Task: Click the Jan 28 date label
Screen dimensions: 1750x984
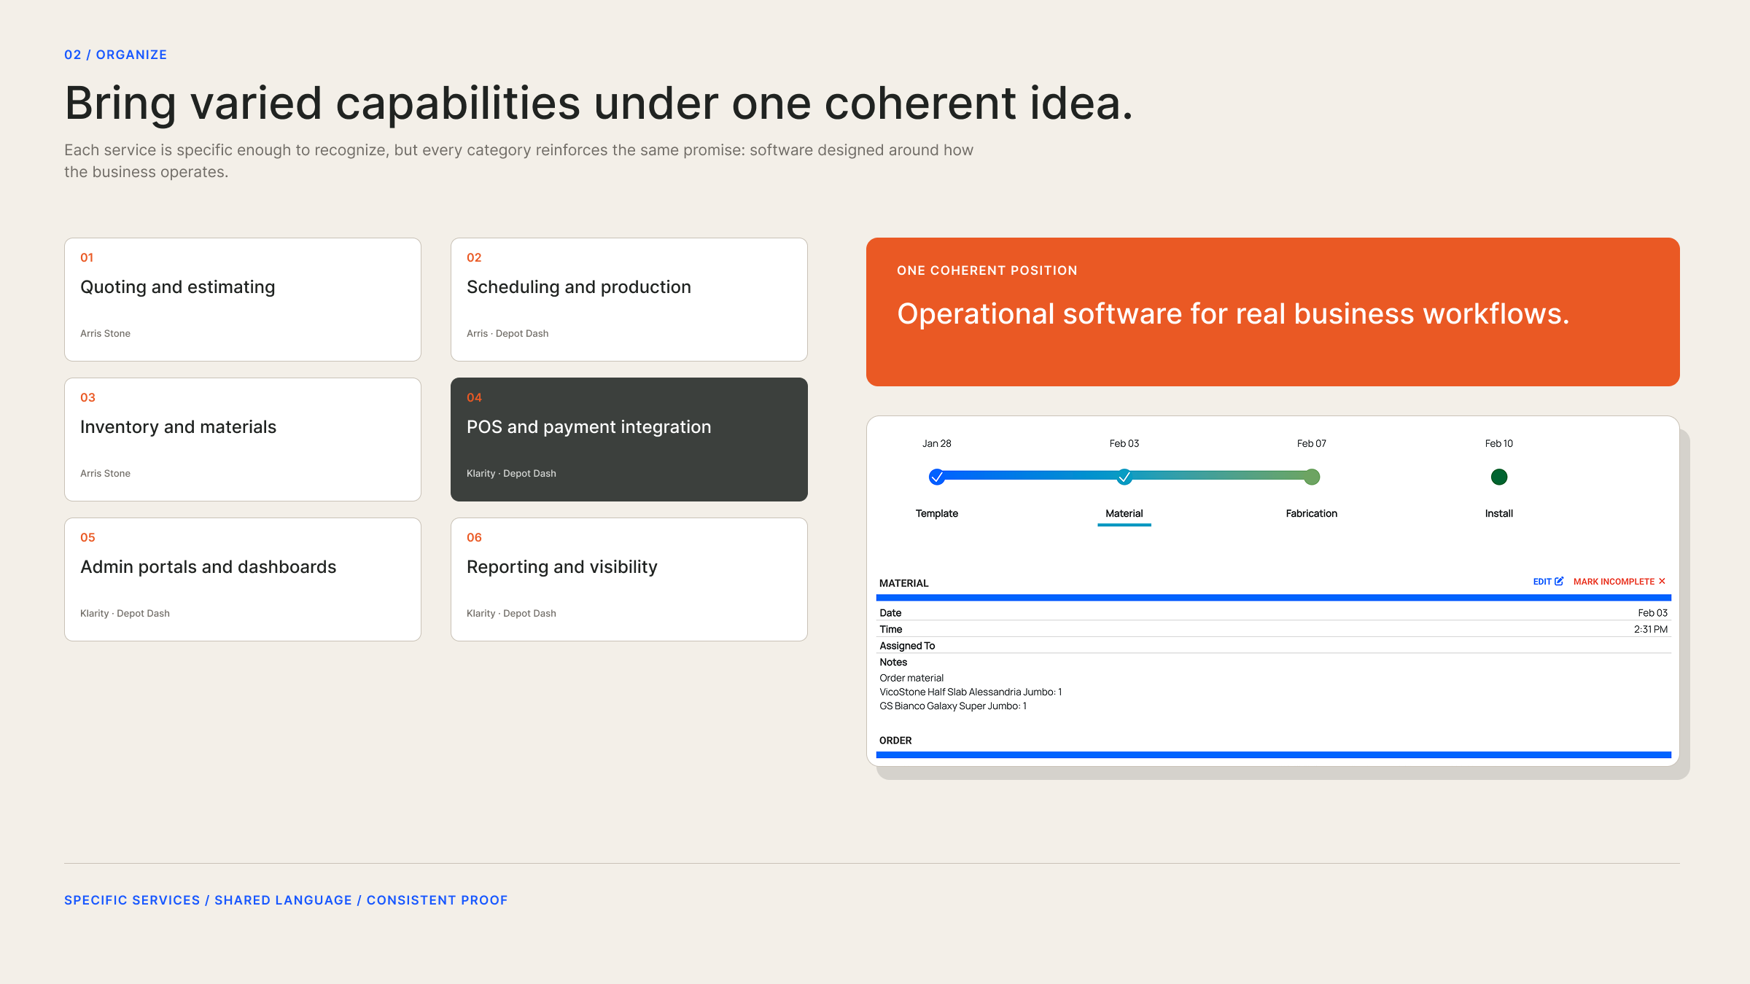Action: [x=937, y=443]
